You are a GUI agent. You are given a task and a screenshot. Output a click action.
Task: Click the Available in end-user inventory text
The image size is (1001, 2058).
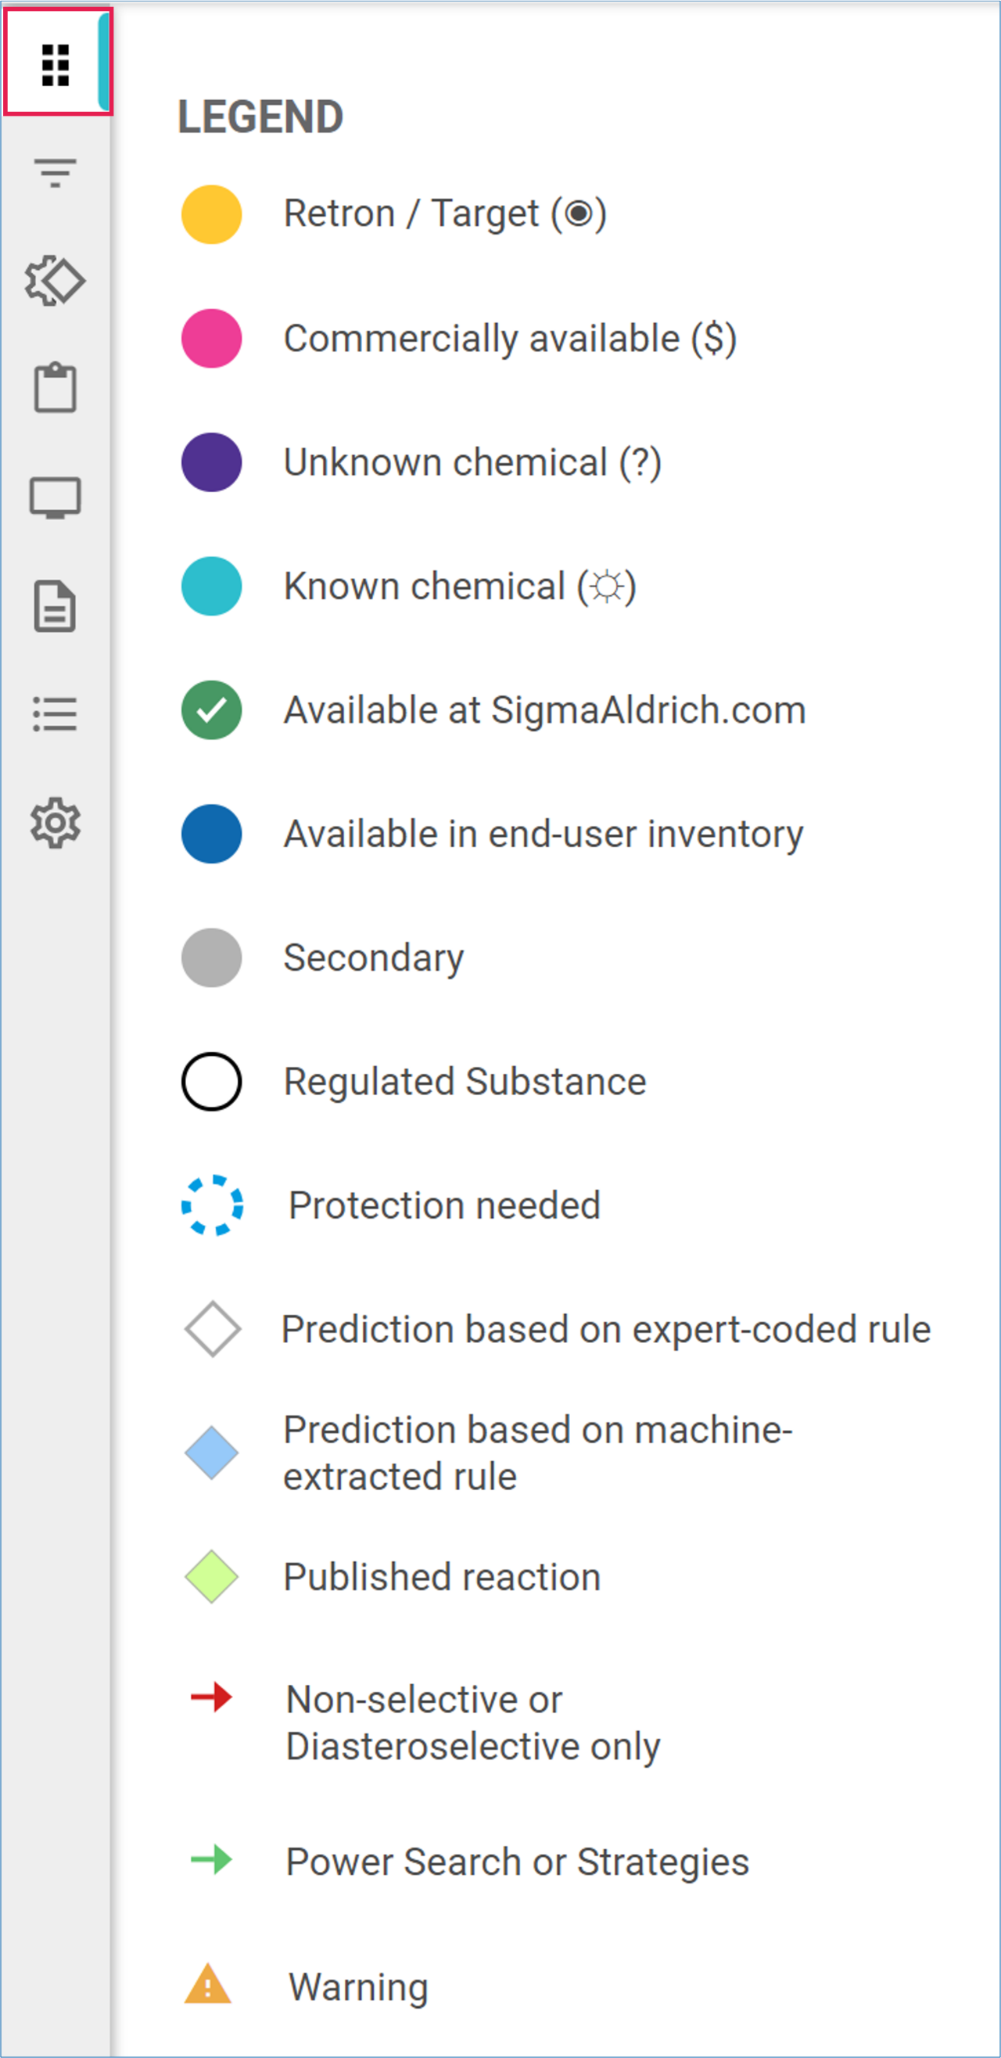click(x=544, y=834)
